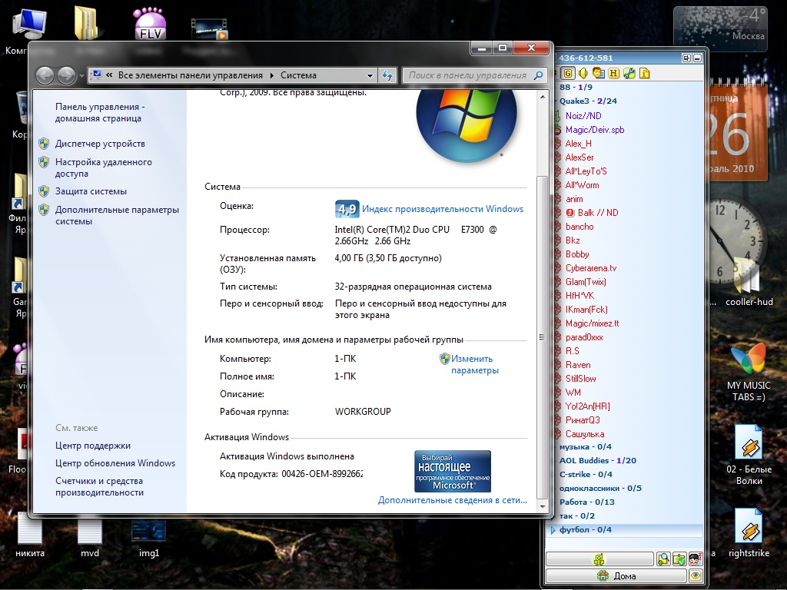Image resolution: width=787 pixels, height=590 pixels.
Task: Open the Дома status menu button
Action: click(x=616, y=575)
